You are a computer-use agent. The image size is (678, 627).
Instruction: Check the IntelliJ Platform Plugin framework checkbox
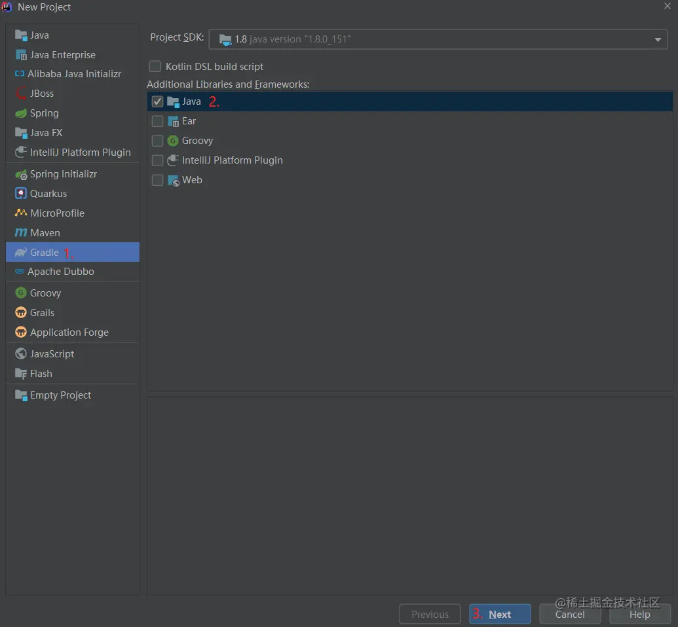(x=157, y=160)
